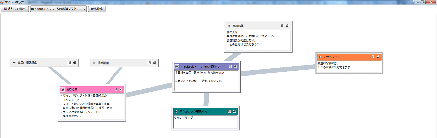Click the plus icon on the 素早い情報収集 node
This screenshot has height=138, width=437.
pos(14,63)
